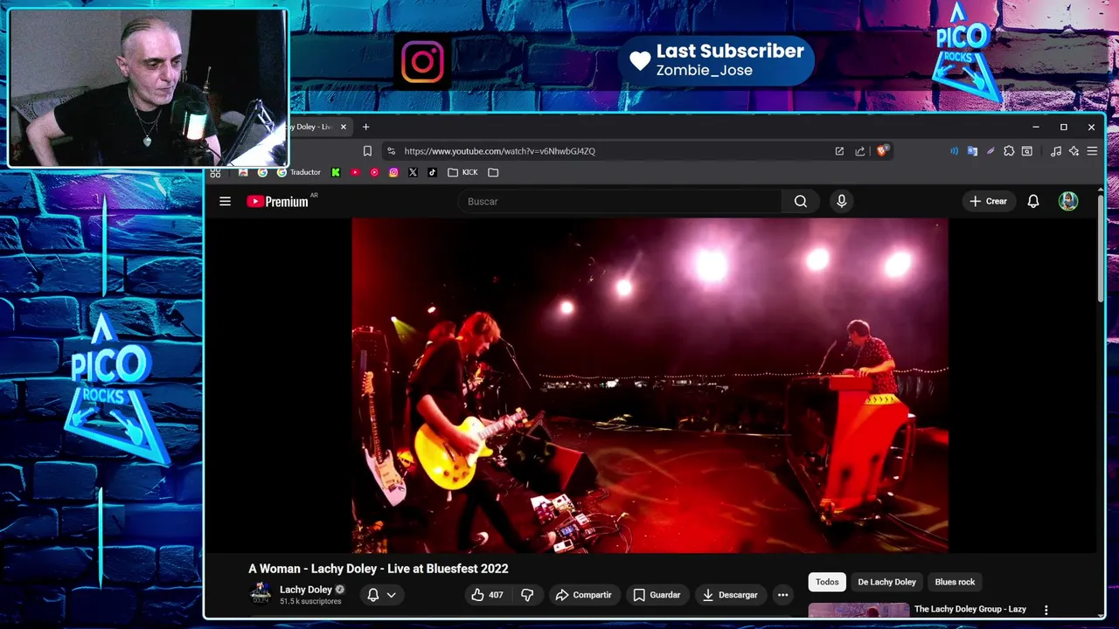Open the Traductor bookmark
The height and width of the screenshot is (629, 1119).
tap(298, 172)
